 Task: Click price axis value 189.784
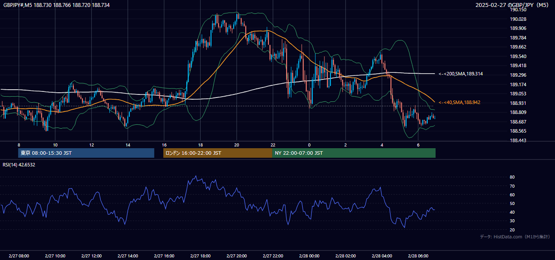(518, 38)
